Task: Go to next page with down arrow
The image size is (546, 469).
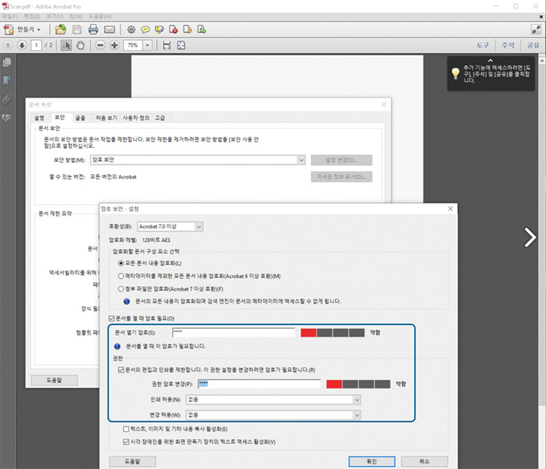Action: (22, 45)
